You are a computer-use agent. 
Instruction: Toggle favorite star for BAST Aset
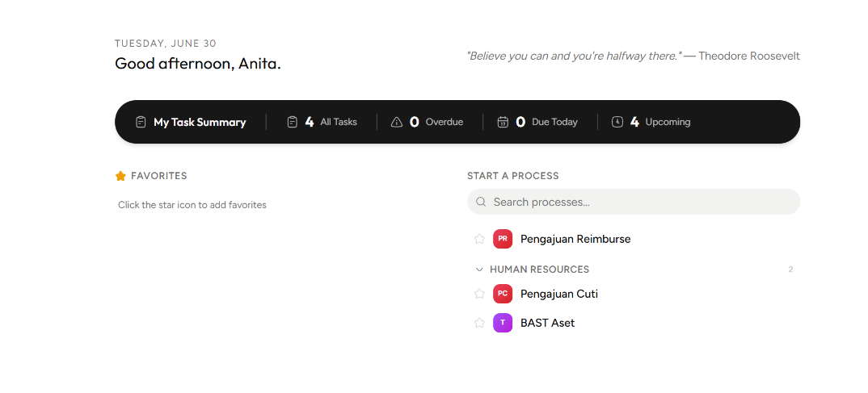pos(479,323)
